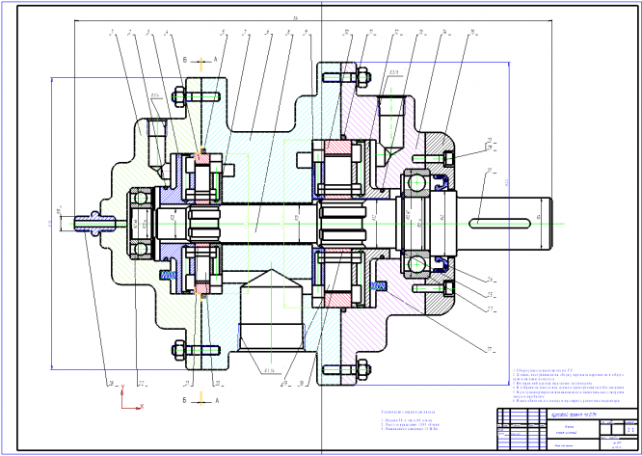Select position callout 26 right of the seal

point(490,280)
